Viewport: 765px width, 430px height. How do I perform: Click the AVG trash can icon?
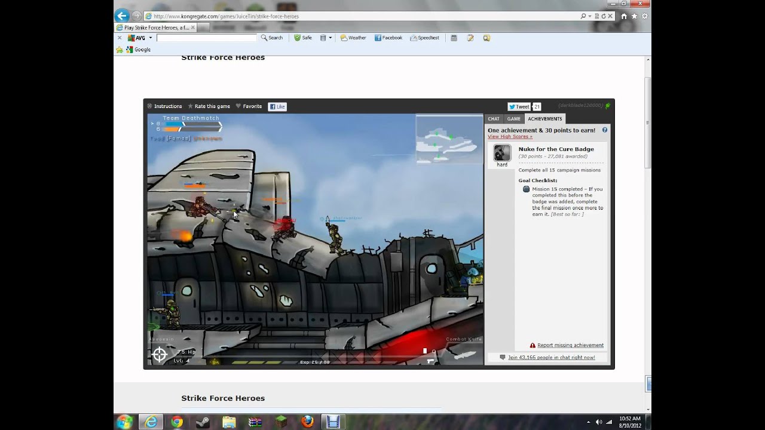click(323, 38)
